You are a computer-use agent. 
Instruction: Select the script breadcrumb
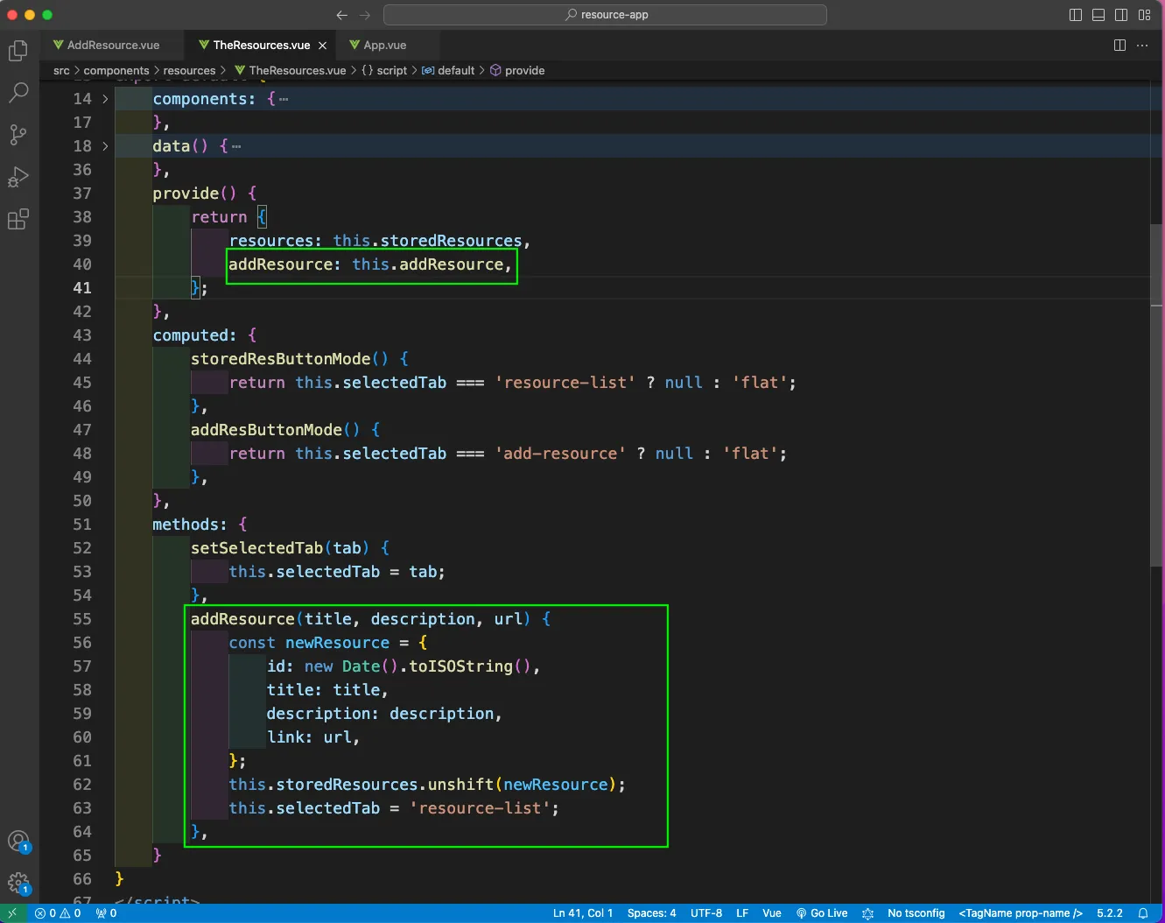pyautogui.click(x=384, y=70)
